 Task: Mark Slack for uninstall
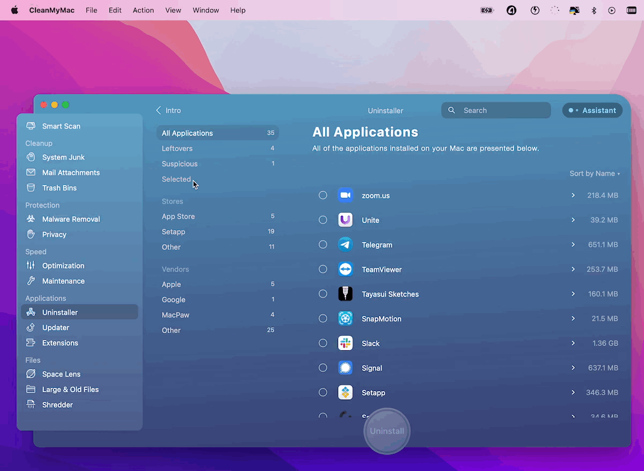(x=323, y=343)
